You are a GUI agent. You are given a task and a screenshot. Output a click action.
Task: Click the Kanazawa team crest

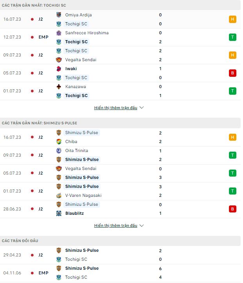click(x=59, y=87)
